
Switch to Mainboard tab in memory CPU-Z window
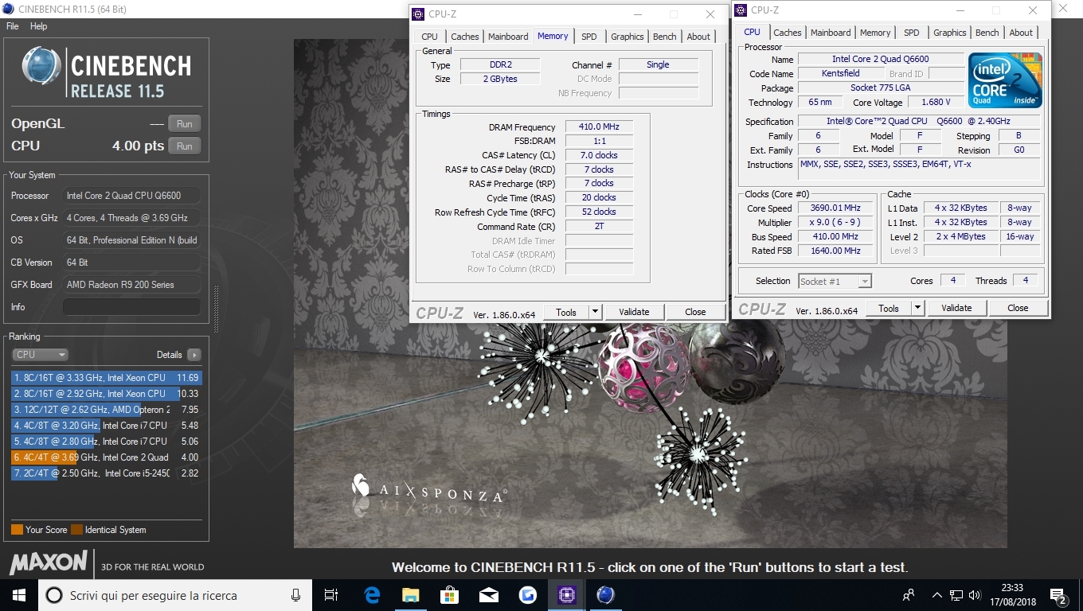pos(508,37)
